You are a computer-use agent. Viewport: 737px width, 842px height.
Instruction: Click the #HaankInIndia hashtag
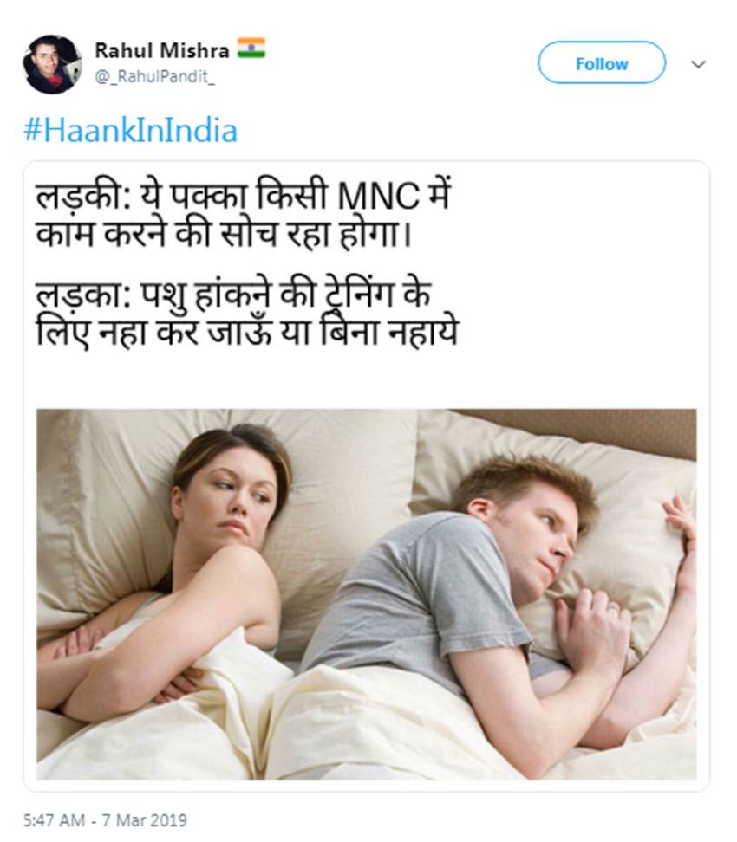[131, 131]
